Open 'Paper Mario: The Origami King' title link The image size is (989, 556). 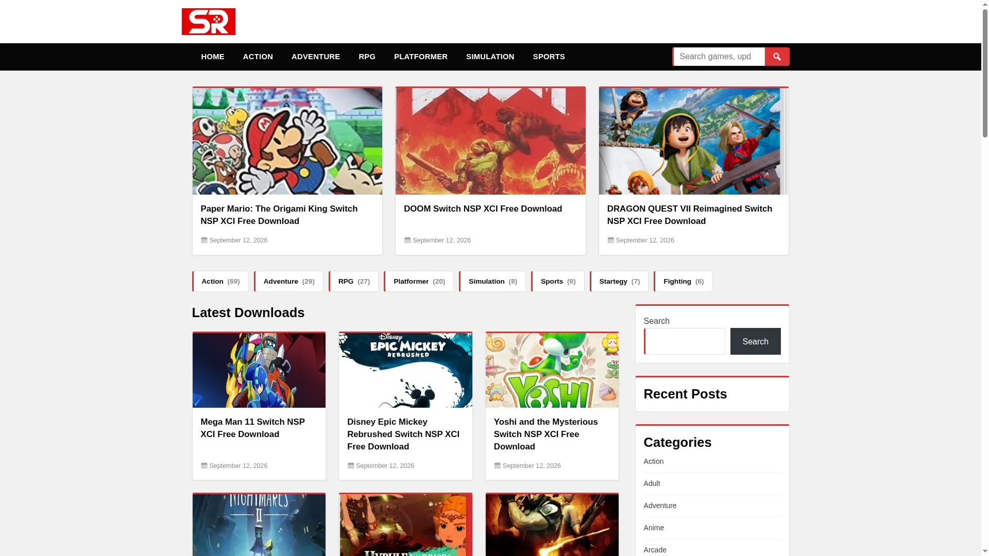[x=279, y=215]
